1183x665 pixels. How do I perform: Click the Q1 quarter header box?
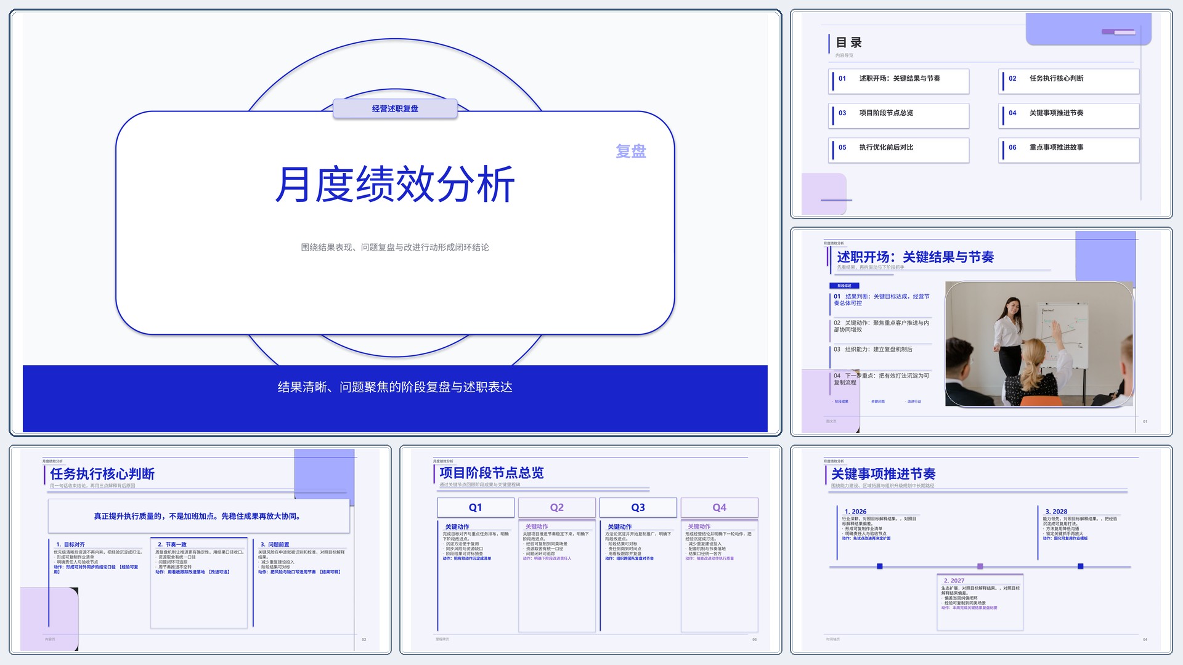pyautogui.click(x=476, y=507)
